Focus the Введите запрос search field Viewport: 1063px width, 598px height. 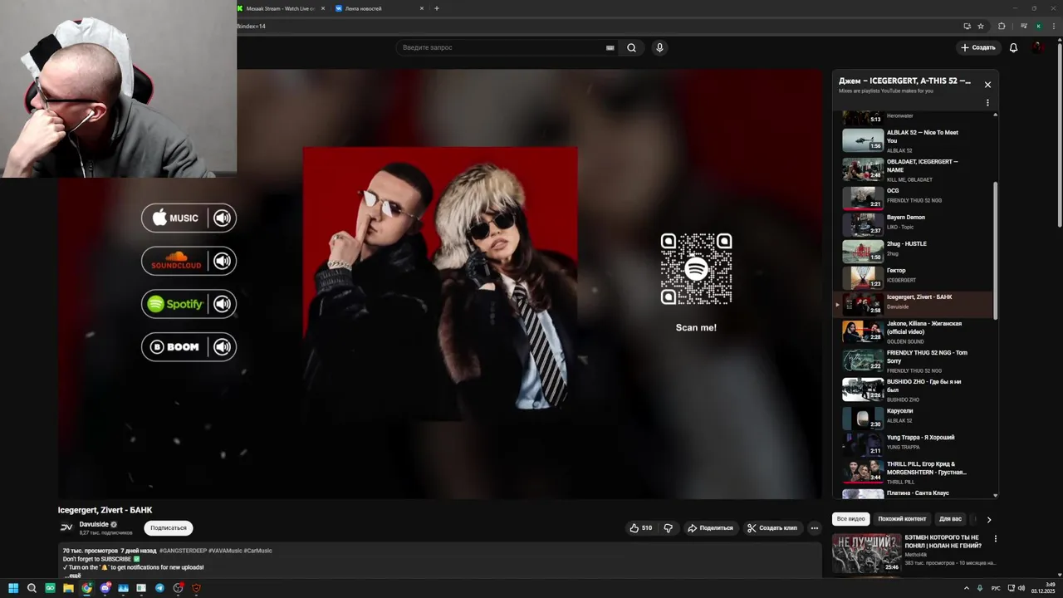(502, 47)
